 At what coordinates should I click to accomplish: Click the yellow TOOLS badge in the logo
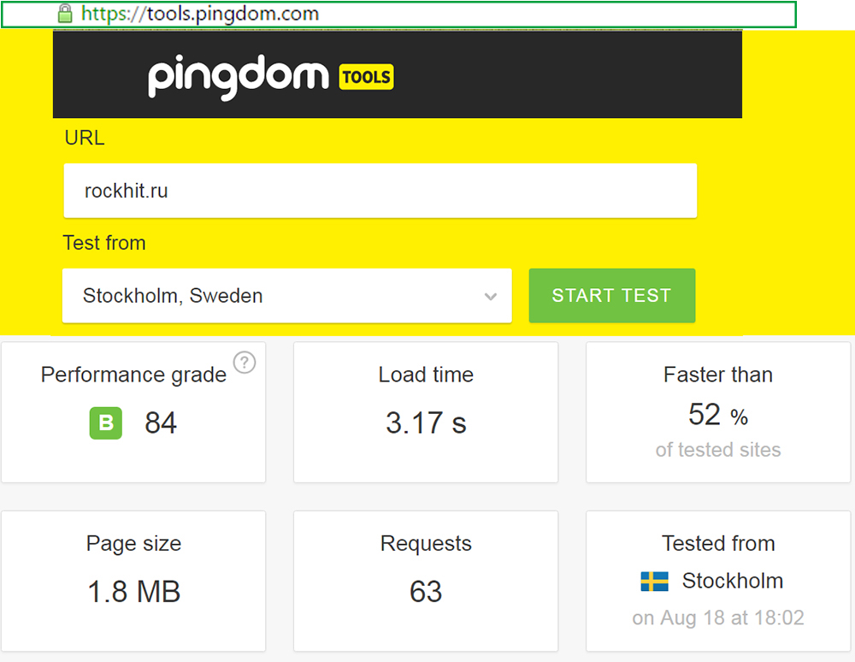(x=367, y=77)
